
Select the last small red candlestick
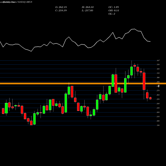150,98
